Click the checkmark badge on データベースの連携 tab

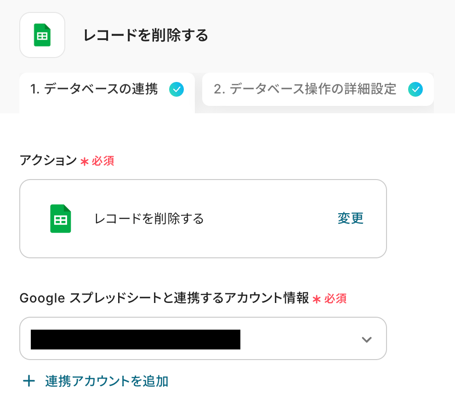pos(176,89)
